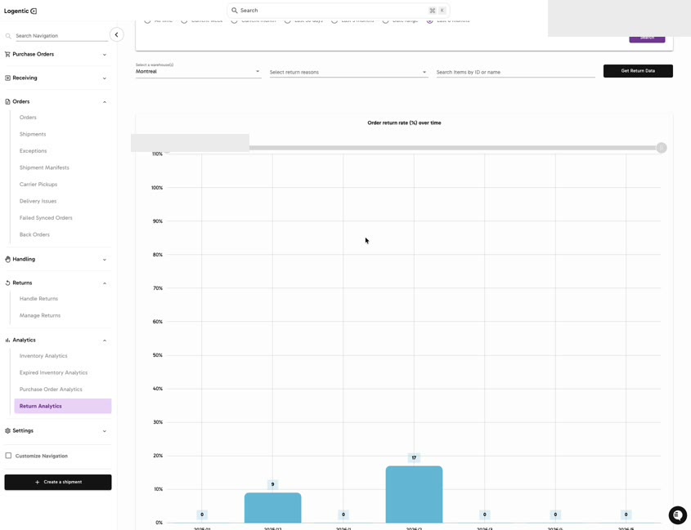Toggle the Customize Navigation checkbox
The image size is (691, 530).
pos(8,456)
